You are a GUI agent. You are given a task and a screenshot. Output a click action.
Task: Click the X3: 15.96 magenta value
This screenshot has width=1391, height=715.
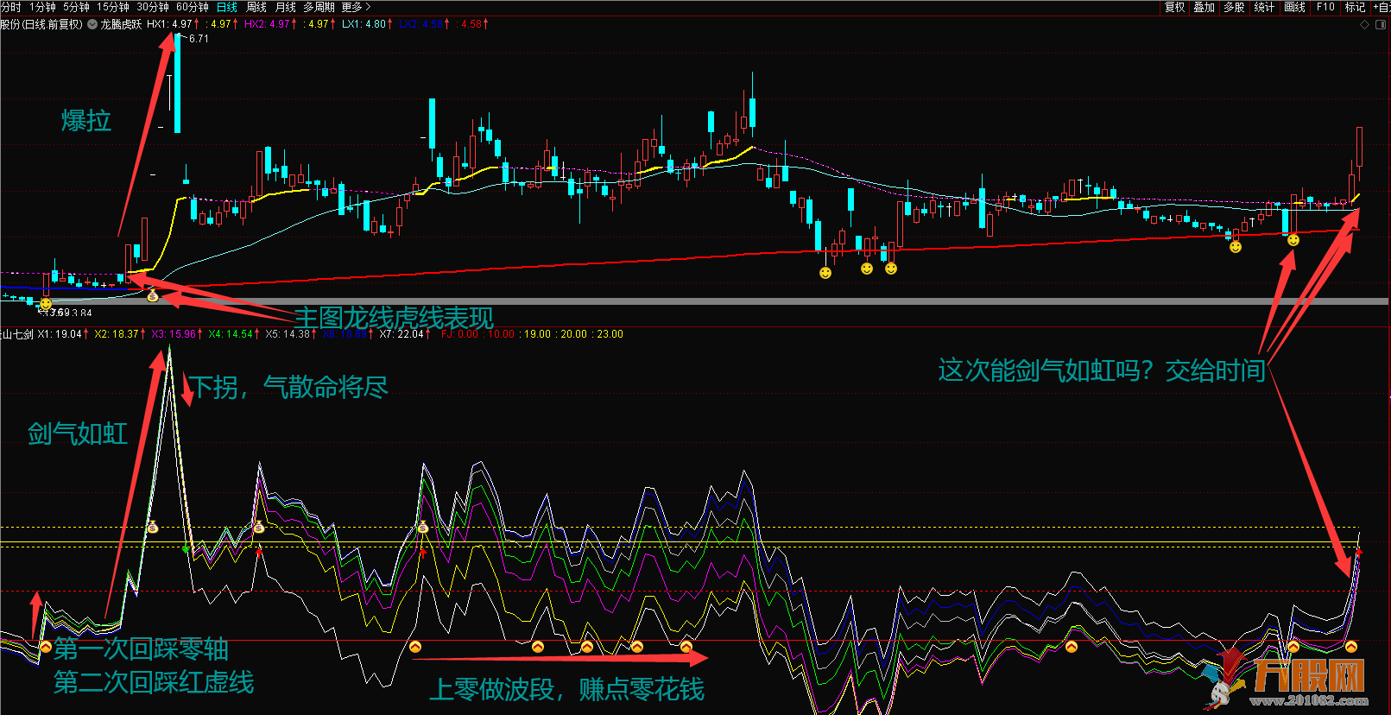pyautogui.click(x=174, y=334)
